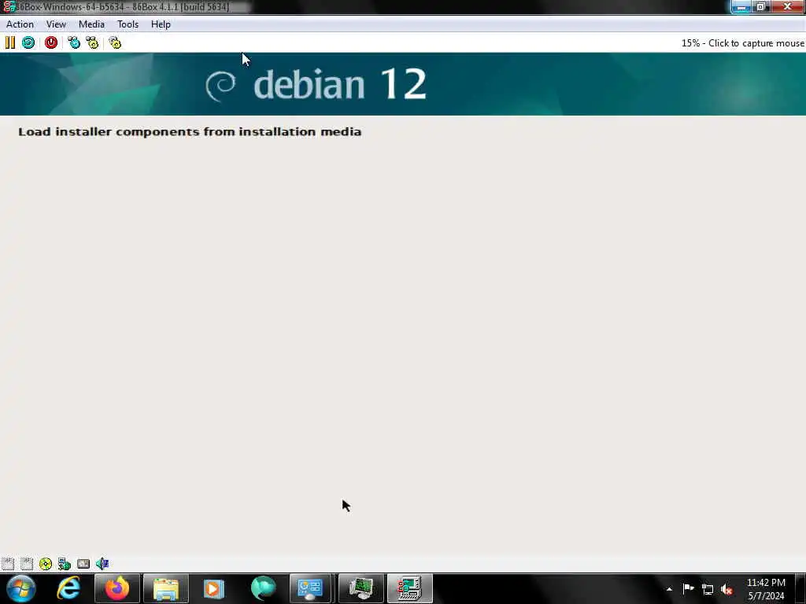Image resolution: width=806 pixels, height=604 pixels.
Task: Open the Help menu
Action: coord(161,24)
